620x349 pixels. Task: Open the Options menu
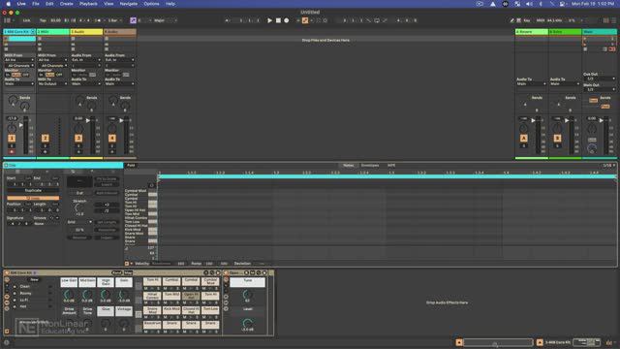coord(151,4)
